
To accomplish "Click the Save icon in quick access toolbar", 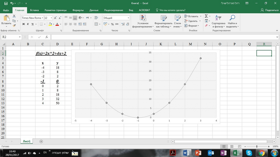I will (x=6, y=3).
